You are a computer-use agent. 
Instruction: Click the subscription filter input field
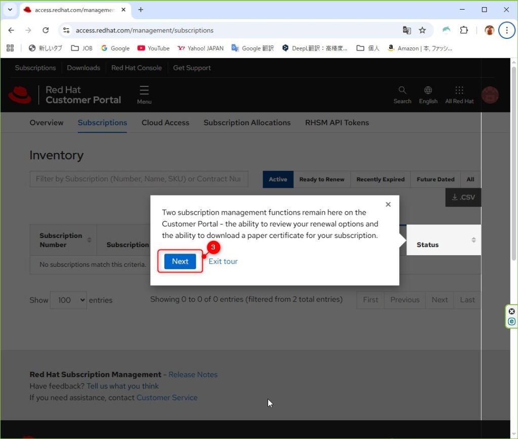click(x=139, y=179)
